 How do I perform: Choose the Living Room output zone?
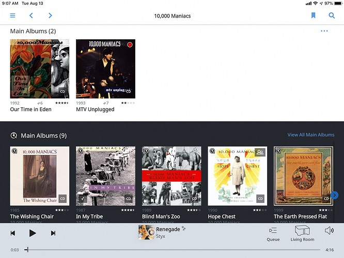pos(302,234)
